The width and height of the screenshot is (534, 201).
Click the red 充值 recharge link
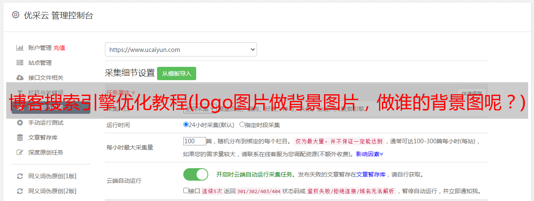coord(59,48)
